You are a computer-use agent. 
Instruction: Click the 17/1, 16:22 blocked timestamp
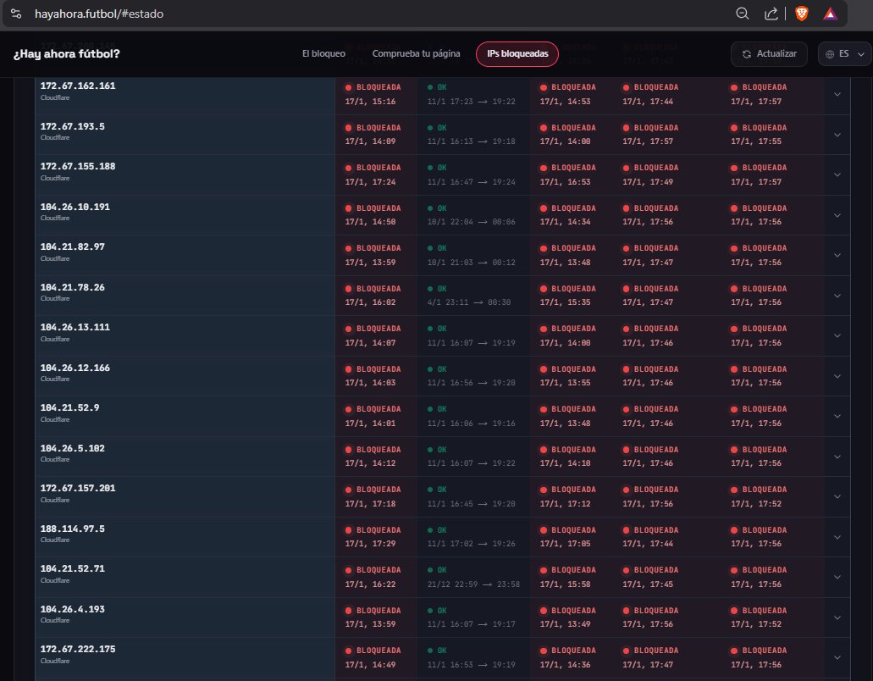click(x=370, y=584)
